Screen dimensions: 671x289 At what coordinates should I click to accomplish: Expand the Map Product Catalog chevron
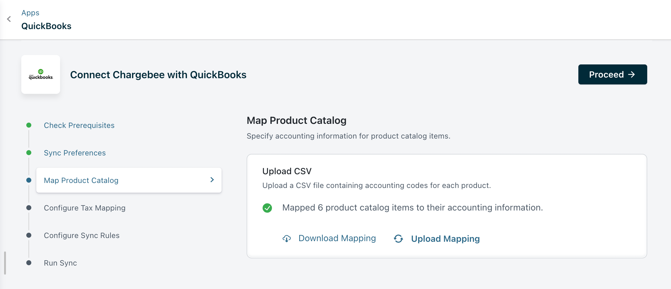click(x=212, y=180)
